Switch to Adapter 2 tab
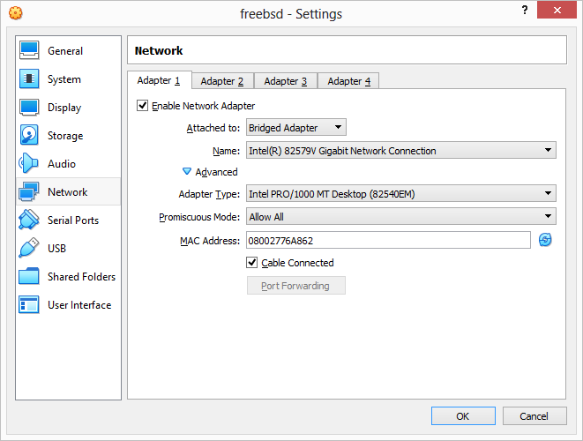583x441 pixels. point(222,81)
